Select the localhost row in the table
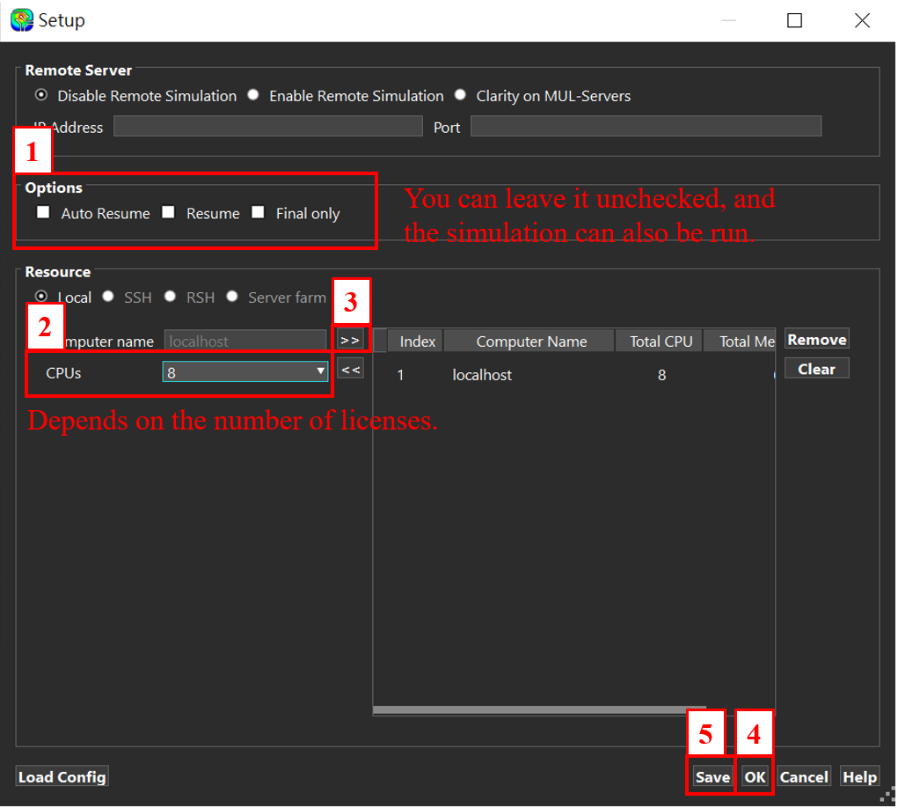This screenshot has width=898, height=808. point(574,375)
